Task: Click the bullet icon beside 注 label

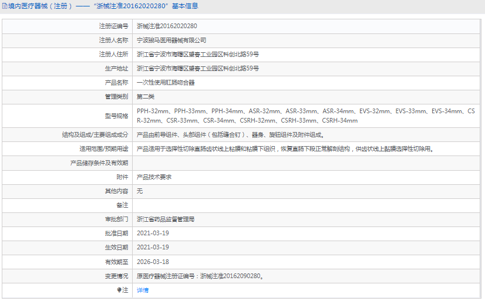Action: tap(119, 290)
